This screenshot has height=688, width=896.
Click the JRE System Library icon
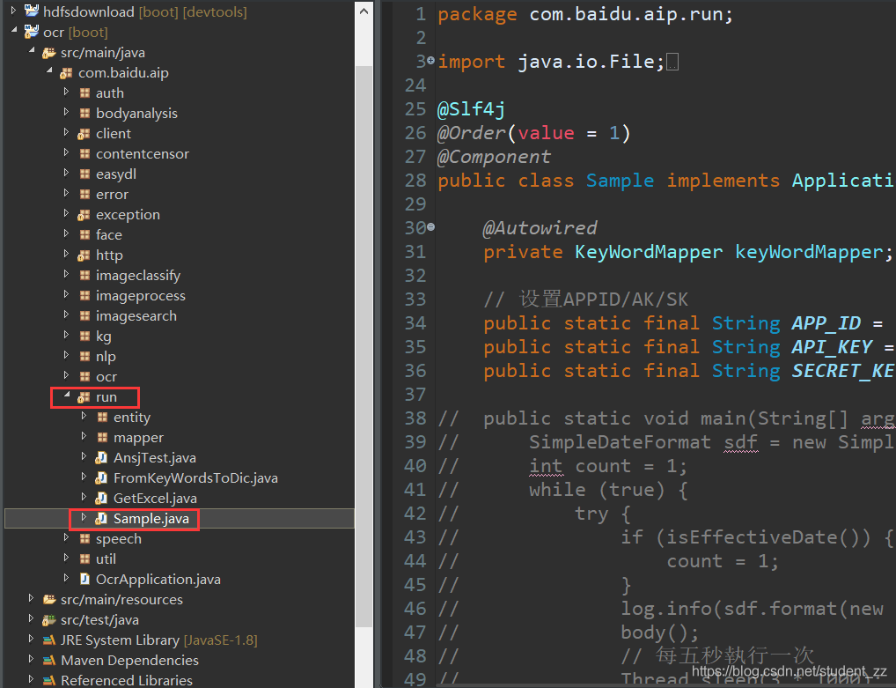pyautogui.click(x=49, y=640)
